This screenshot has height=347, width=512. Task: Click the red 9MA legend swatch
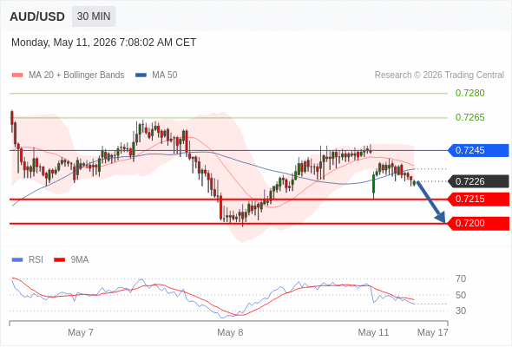pos(59,260)
